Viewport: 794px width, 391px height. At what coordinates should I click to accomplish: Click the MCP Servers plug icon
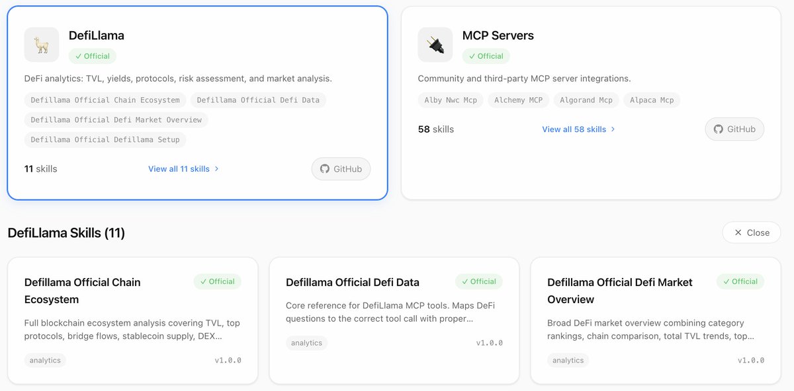[x=435, y=45]
